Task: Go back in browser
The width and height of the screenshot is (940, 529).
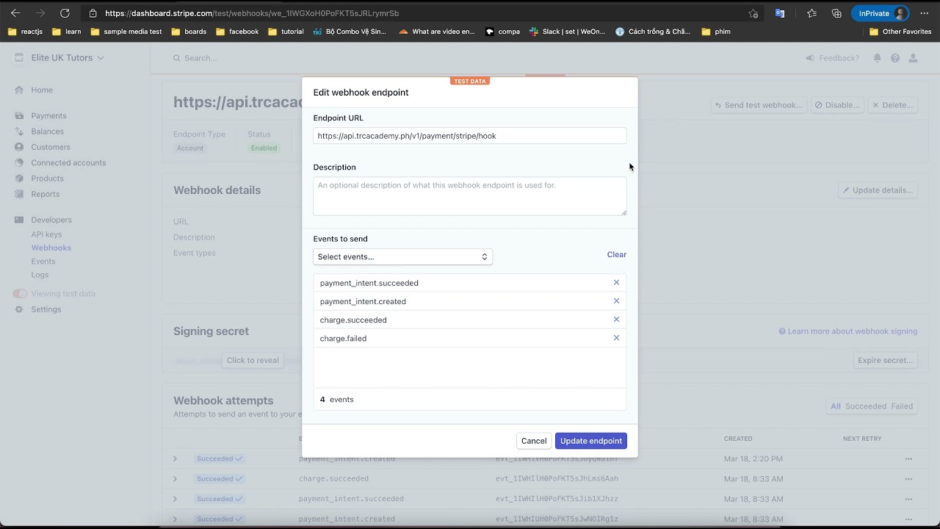Action: tap(15, 13)
